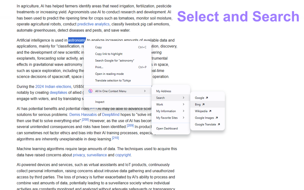Choose Search Google for "astronomy"

click(x=118, y=61)
